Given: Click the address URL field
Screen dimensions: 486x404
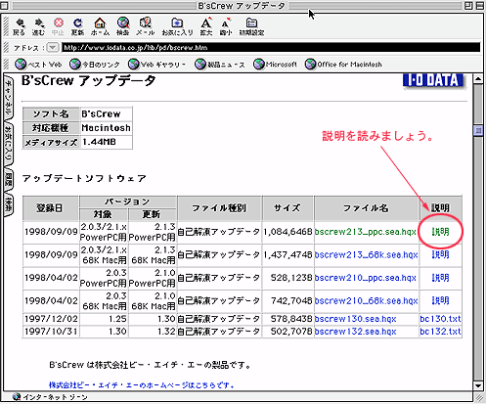Looking at the screenshot, I should coord(271,48).
